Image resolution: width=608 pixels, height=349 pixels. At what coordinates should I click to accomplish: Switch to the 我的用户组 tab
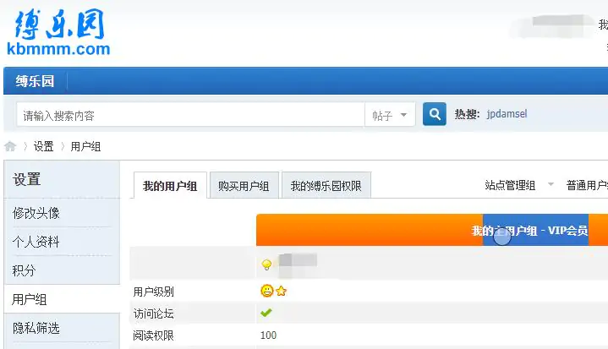pos(170,186)
